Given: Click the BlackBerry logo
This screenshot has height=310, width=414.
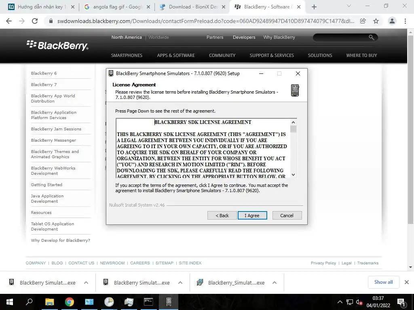Looking at the screenshot, I should point(57,45).
